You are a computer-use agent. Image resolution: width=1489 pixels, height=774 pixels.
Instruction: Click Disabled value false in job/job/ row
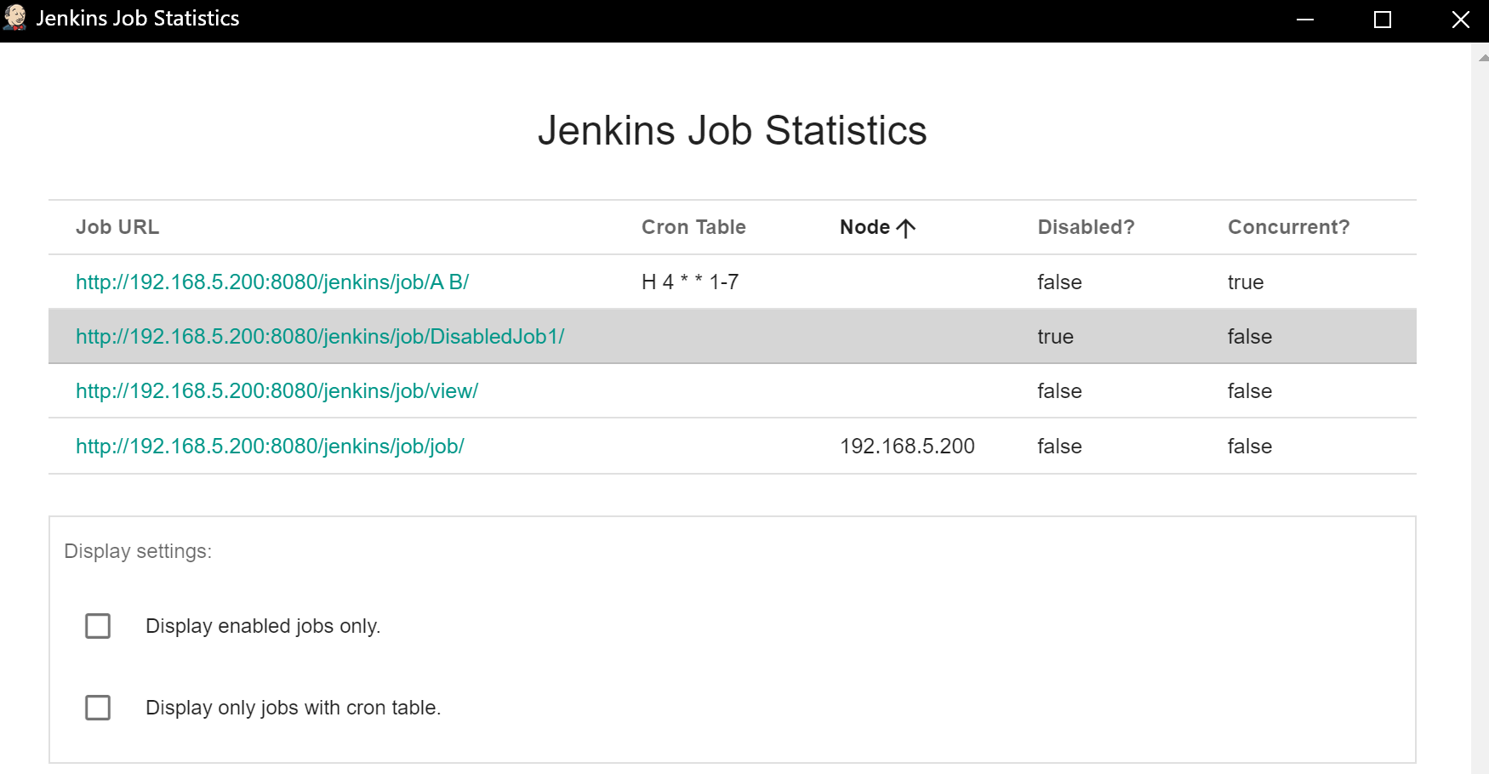pos(1059,447)
